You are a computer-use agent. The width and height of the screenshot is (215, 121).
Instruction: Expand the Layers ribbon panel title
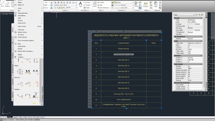(x=66, y=10)
